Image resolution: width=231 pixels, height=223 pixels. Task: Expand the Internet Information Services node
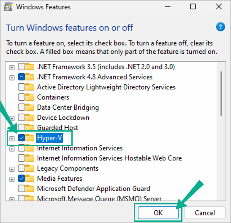point(12,149)
